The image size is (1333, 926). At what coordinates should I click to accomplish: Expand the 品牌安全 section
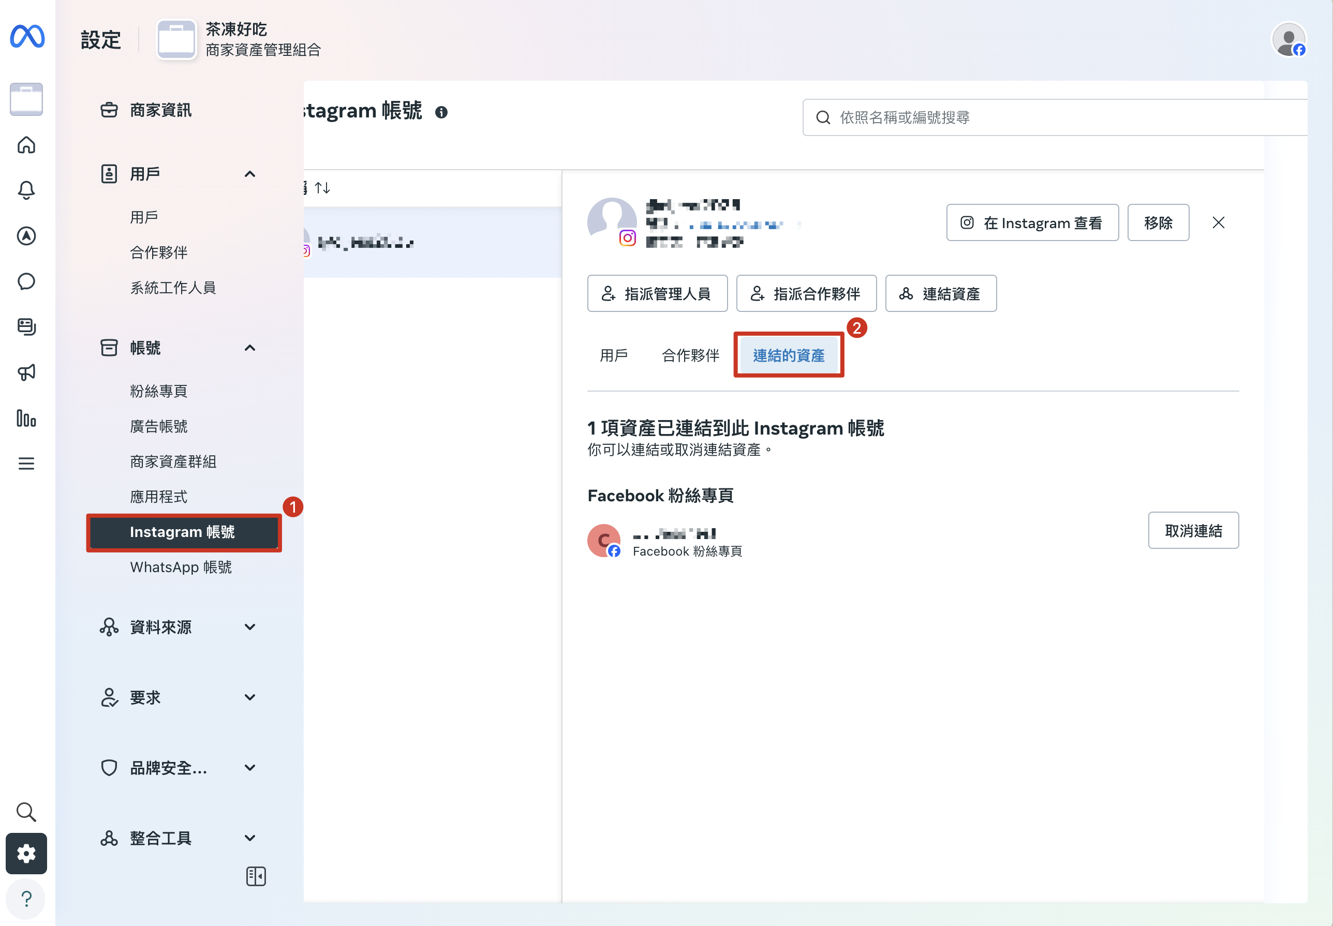(x=177, y=768)
